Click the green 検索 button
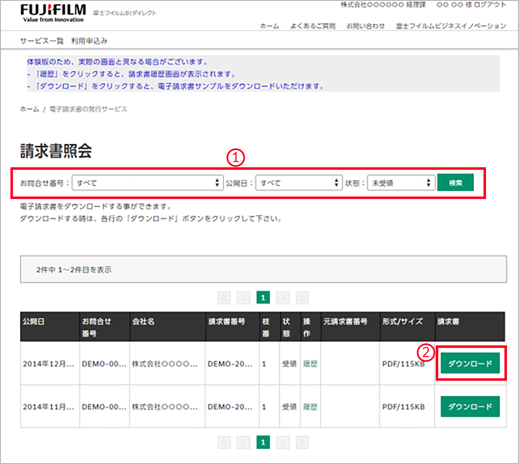 click(455, 183)
